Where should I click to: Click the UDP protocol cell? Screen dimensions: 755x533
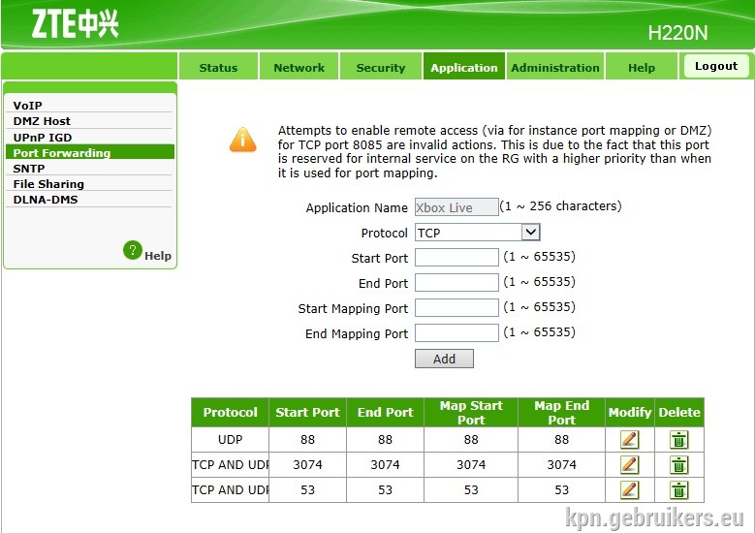coord(230,440)
